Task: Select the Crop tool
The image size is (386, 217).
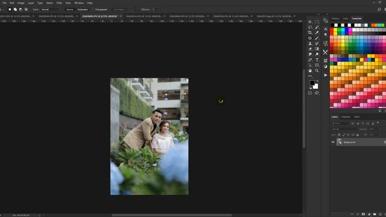Action: point(310,33)
